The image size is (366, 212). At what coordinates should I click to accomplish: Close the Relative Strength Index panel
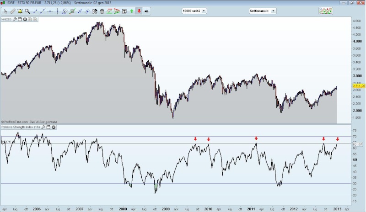pyautogui.click(x=54, y=127)
